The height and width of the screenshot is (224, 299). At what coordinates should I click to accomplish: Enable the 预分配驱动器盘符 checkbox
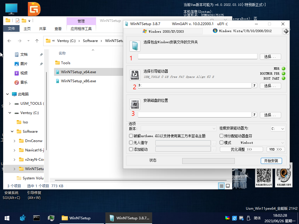click(221, 136)
